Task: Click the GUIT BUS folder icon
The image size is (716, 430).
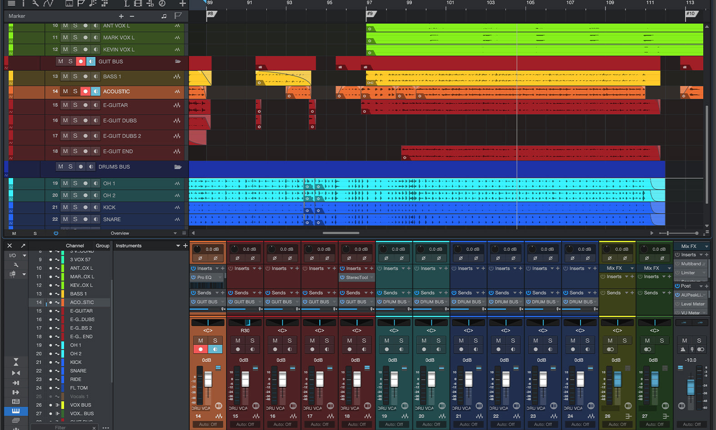Action: [x=178, y=61]
